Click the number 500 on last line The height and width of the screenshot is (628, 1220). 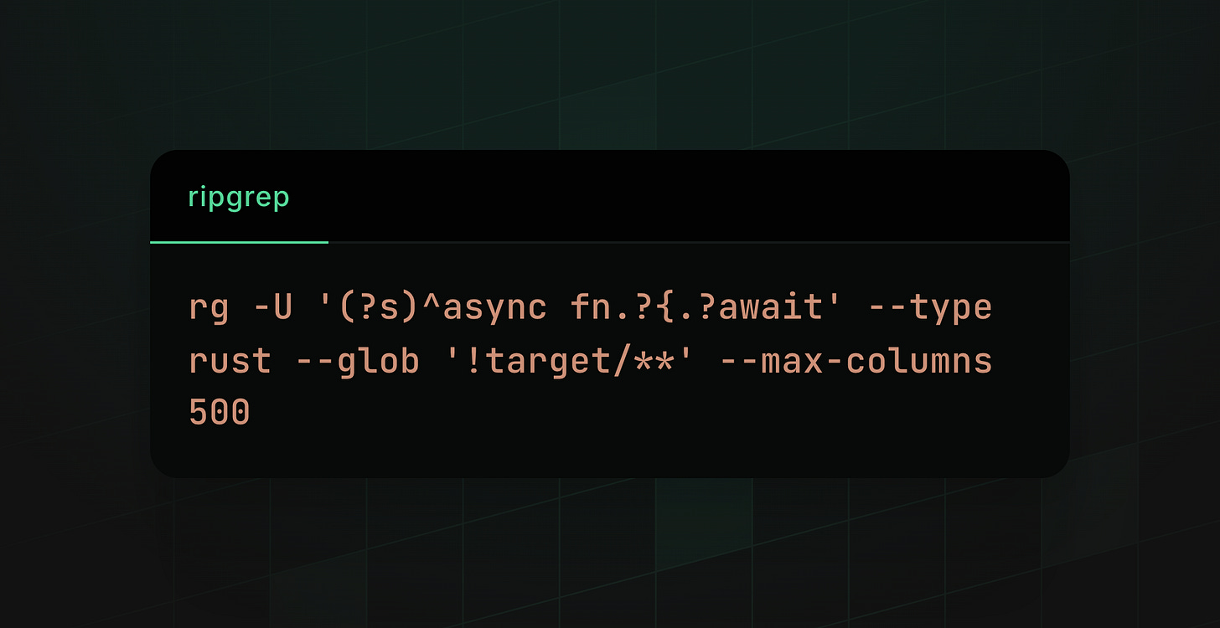(x=220, y=413)
